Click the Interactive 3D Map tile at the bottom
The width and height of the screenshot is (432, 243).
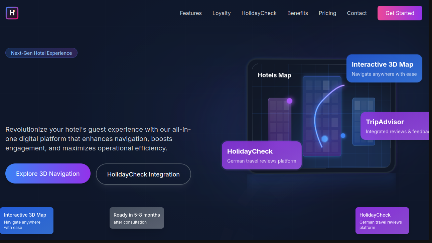click(27, 221)
